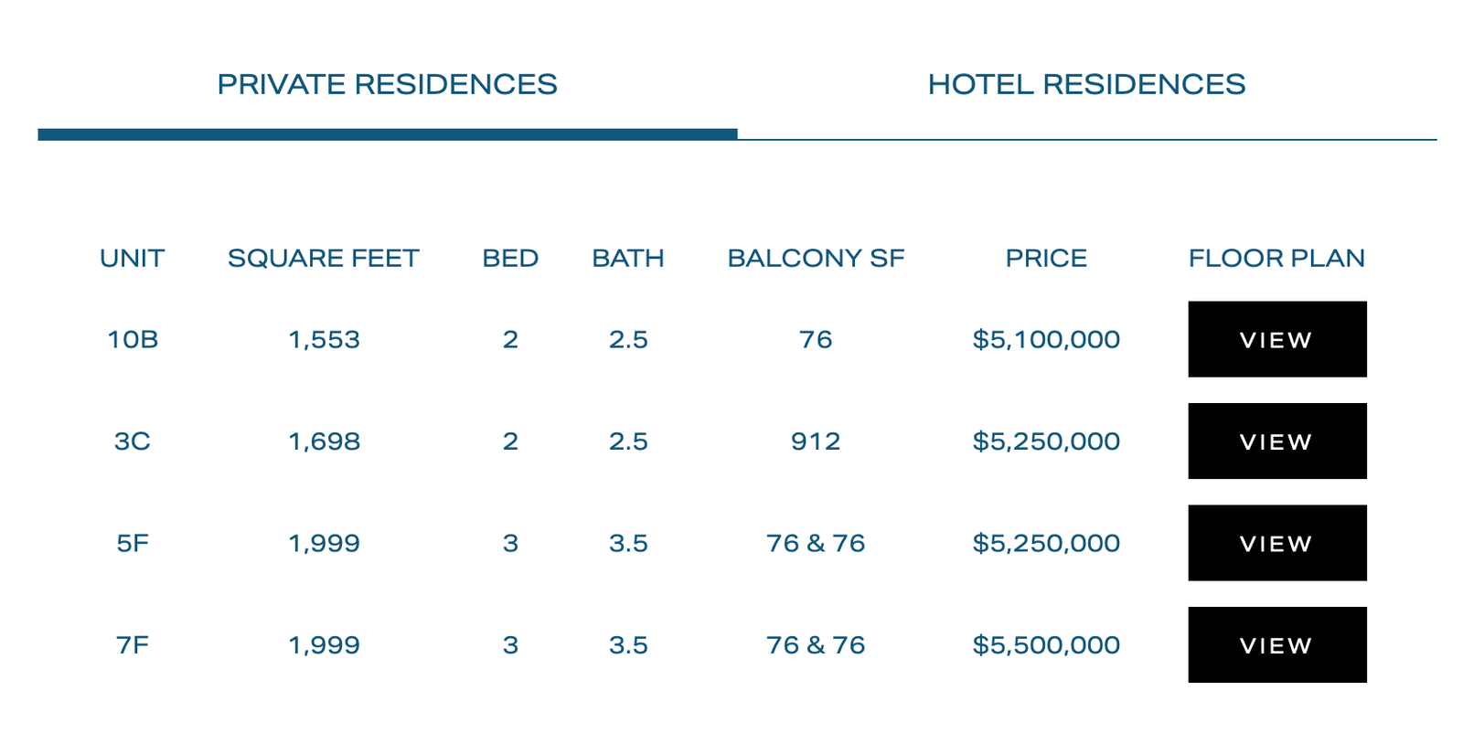
Task: Click the SQUARE FEET column header
Action: 324,259
